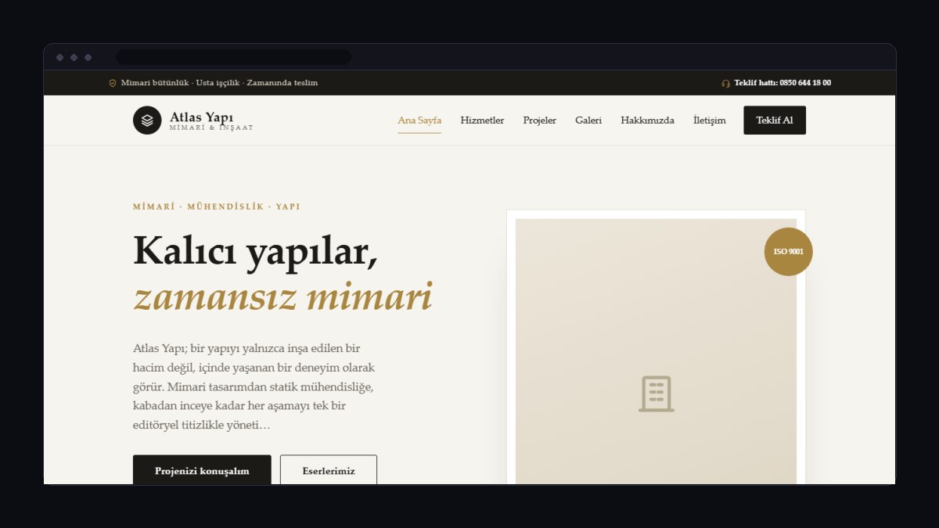Screen dimensions: 939x528
Task: Go to Hizmetler page
Action: tap(482, 120)
